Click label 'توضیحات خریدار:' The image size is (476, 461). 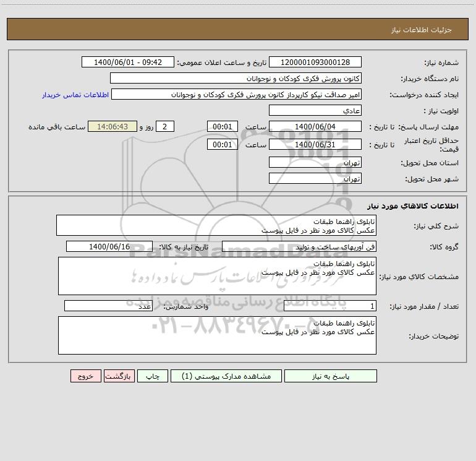click(434, 337)
